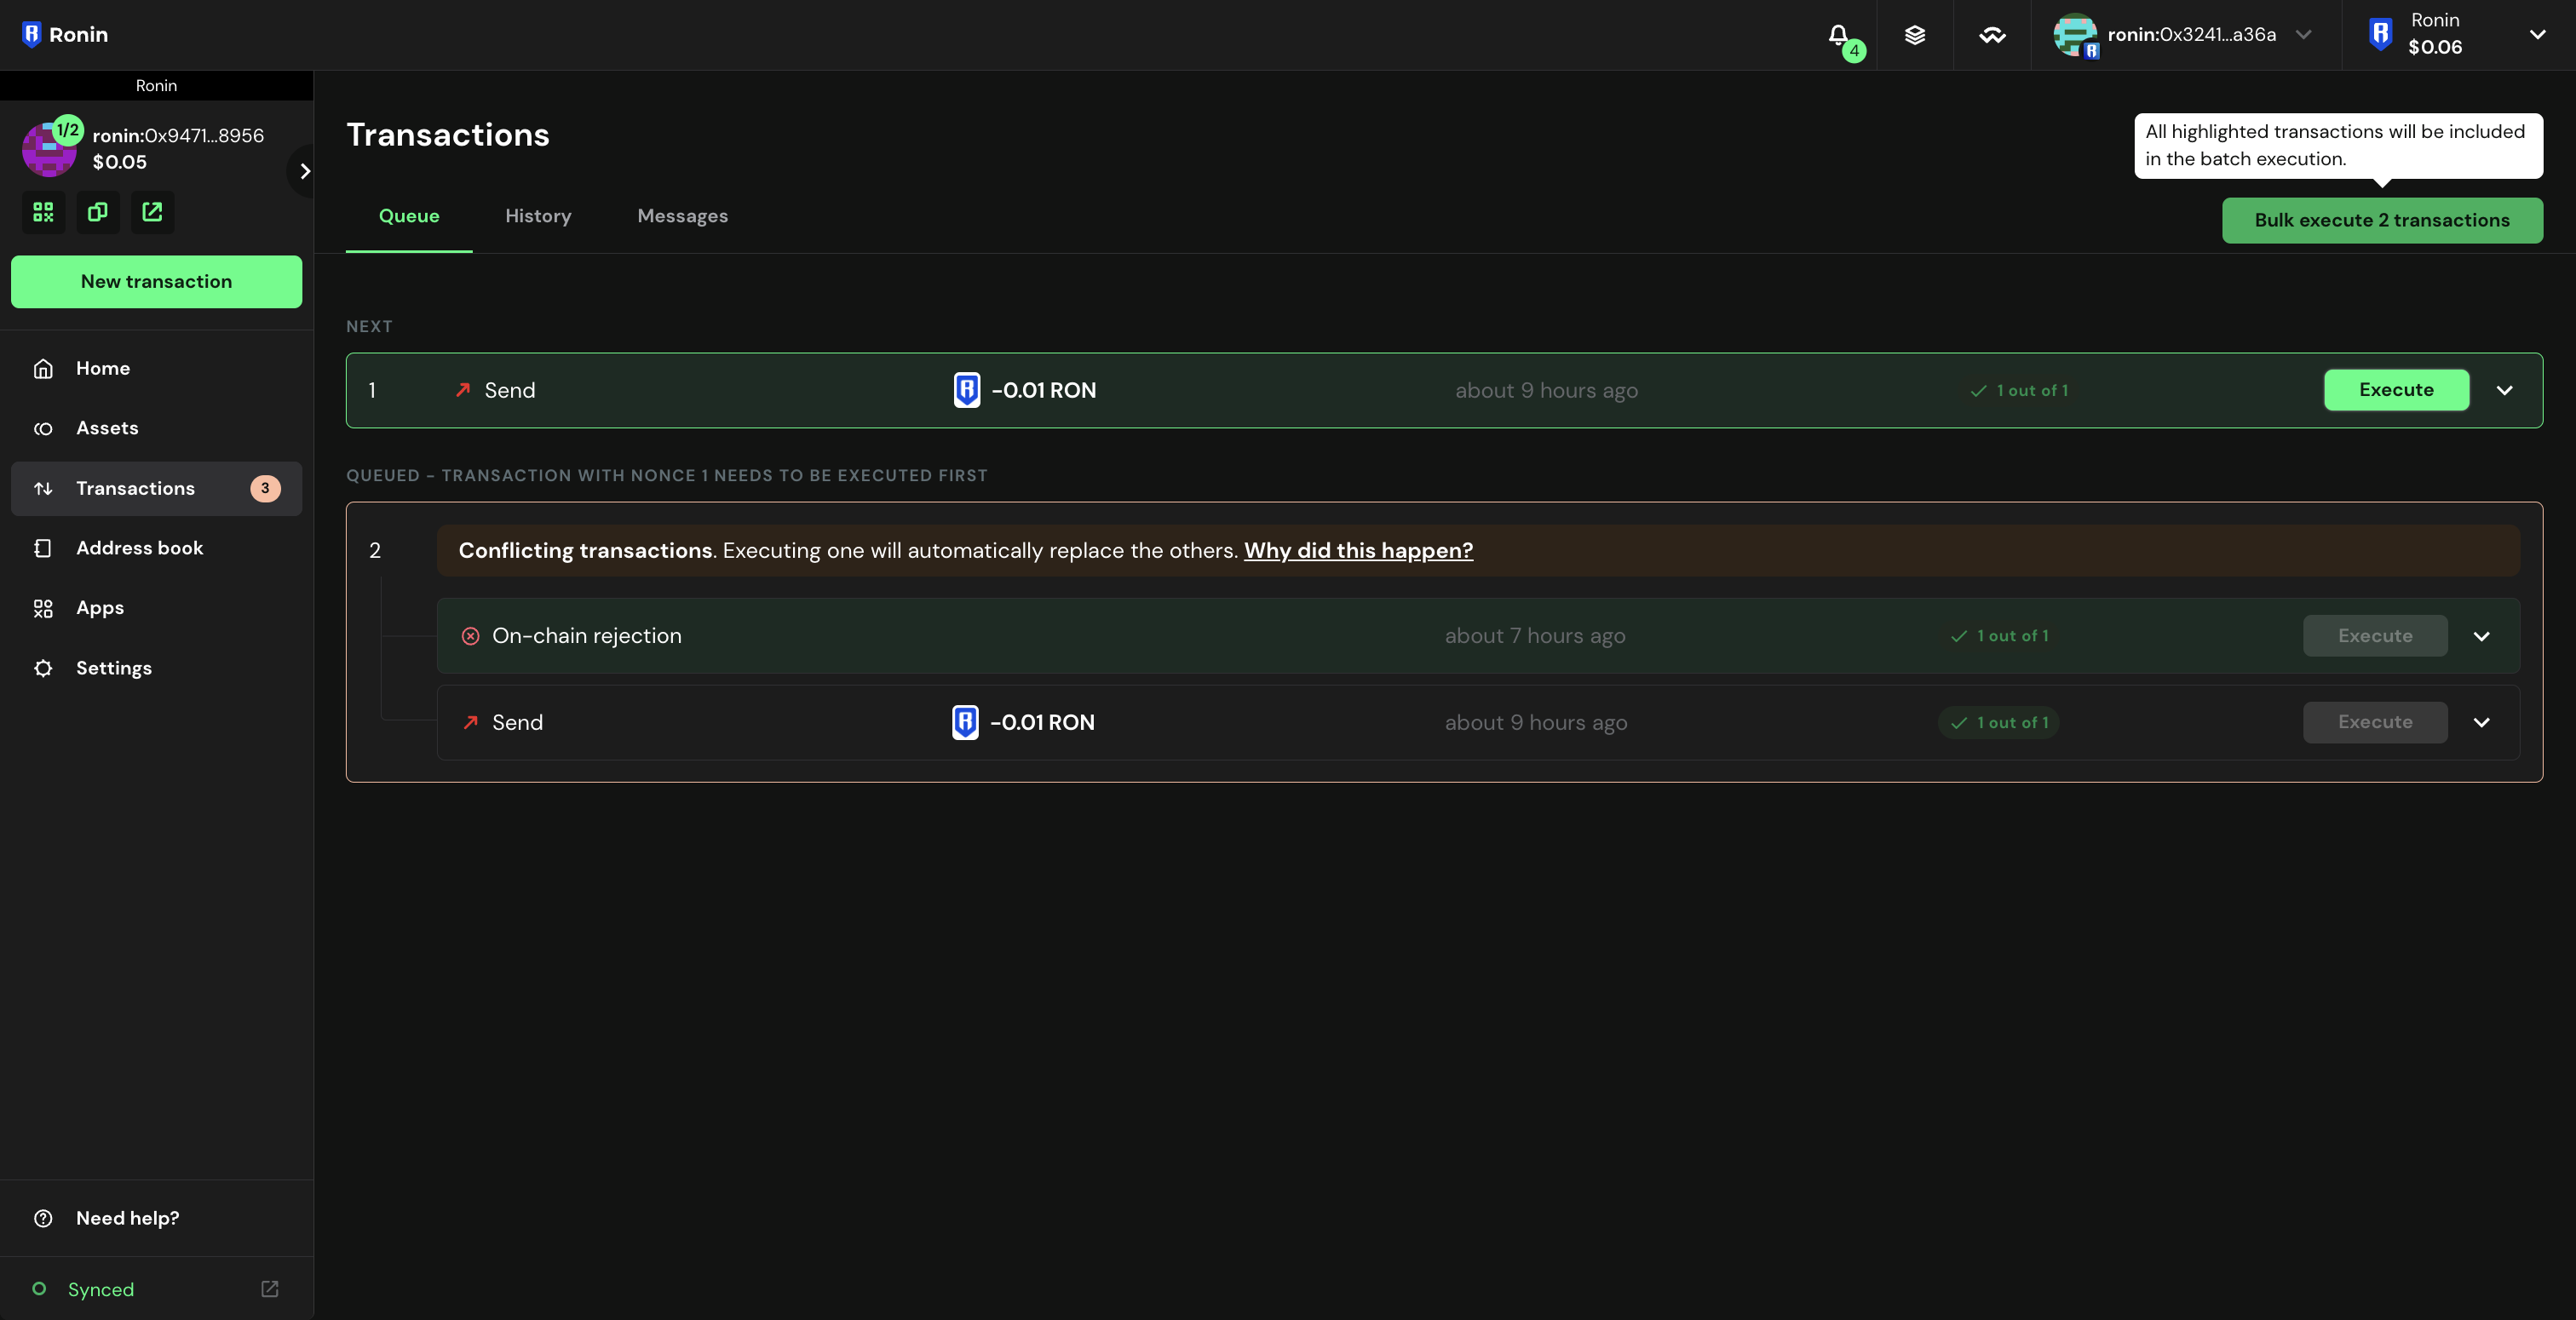The image size is (2576, 1320).
Task: Execute the nonce 1 Send transaction
Action: [2396, 390]
